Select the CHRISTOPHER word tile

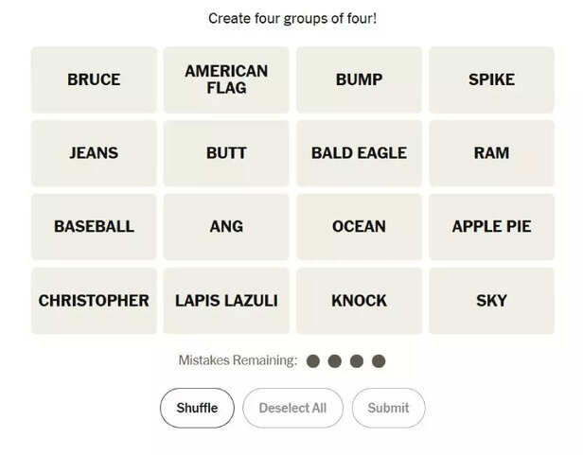click(94, 300)
